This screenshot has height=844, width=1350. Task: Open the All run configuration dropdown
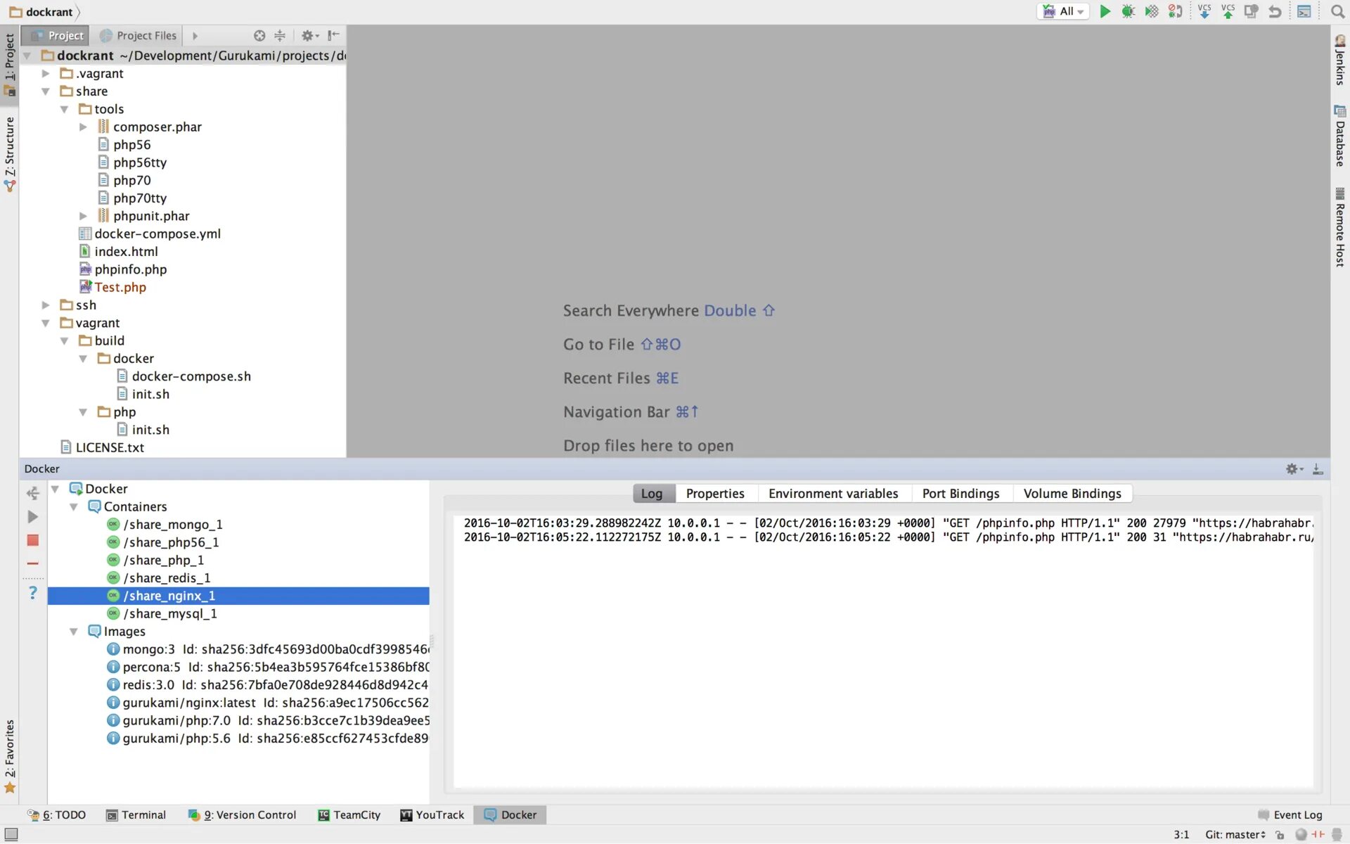point(1063,11)
